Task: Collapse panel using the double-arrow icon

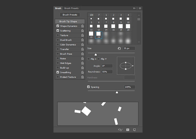Action: tap(134, 8)
